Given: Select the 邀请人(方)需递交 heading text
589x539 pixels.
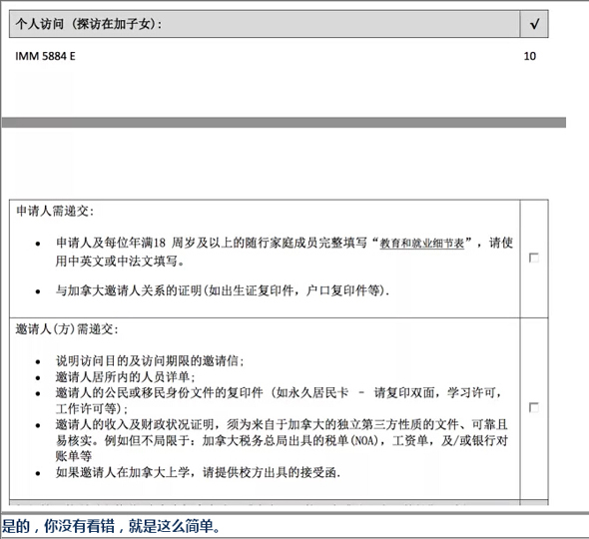Looking at the screenshot, I should [67, 329].
